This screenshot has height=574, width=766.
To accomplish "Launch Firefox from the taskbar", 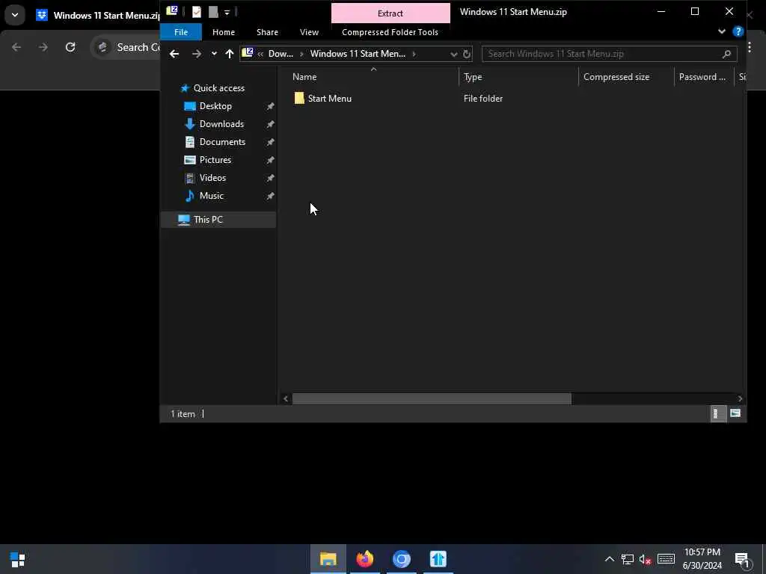I will tap(365, 559).
